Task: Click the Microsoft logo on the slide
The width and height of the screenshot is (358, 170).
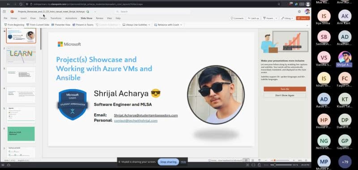Action: pos(69,44)
